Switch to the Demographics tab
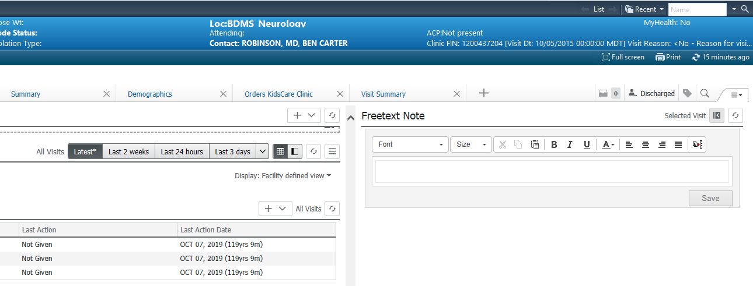This screenshot has width=753, height=286. pyautogui.click(x=150, y=94)
